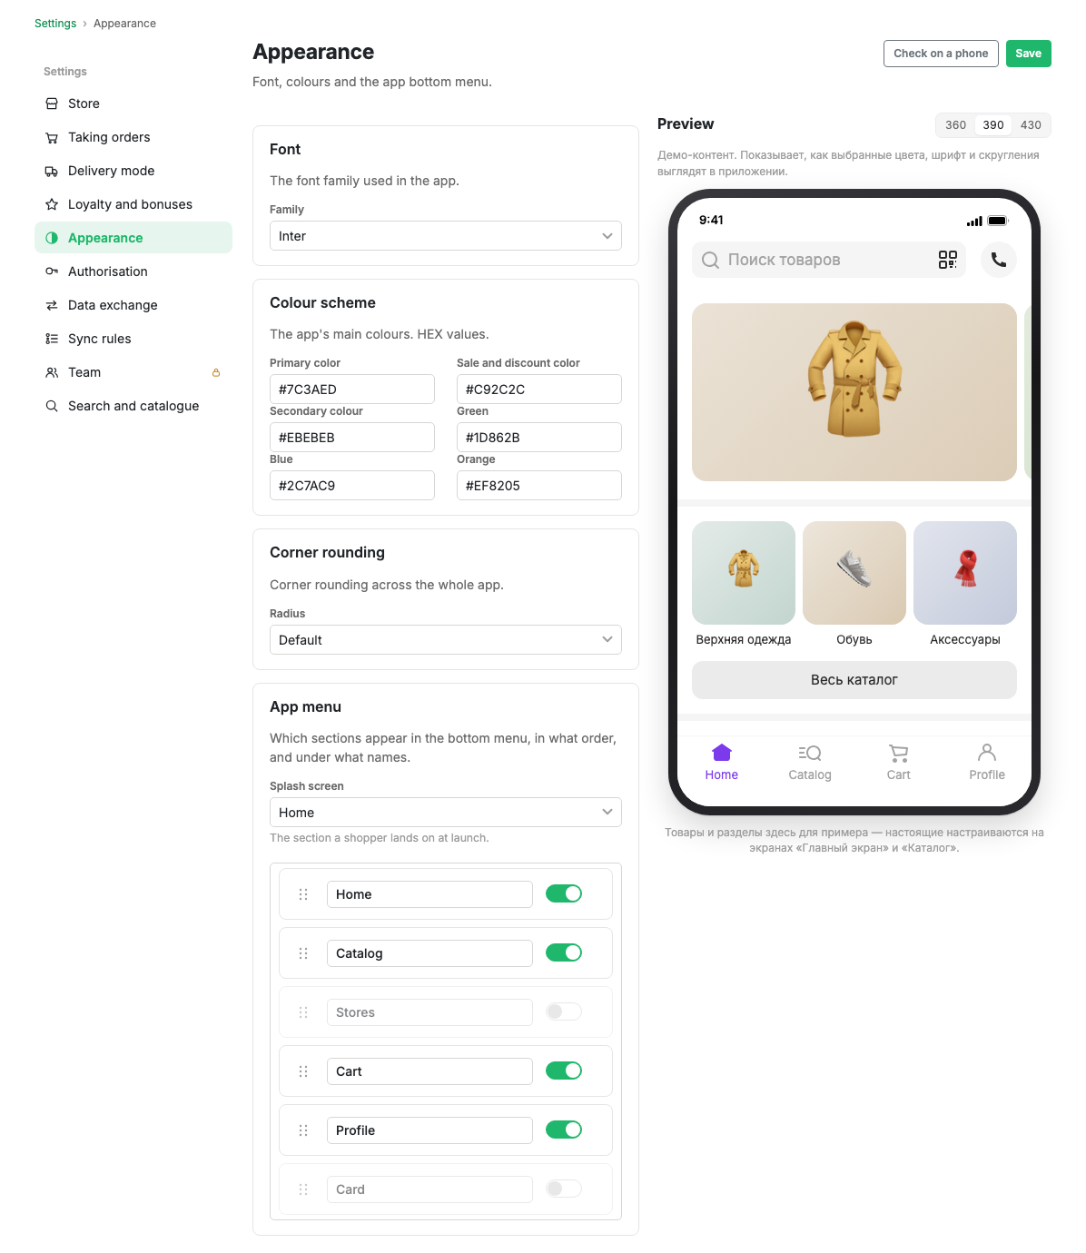This screenshot has width=1086, height=1253.
Task: Tap the Cart icon in preview bottom menu
Action: pyautogui.click(x=899, y=753)
